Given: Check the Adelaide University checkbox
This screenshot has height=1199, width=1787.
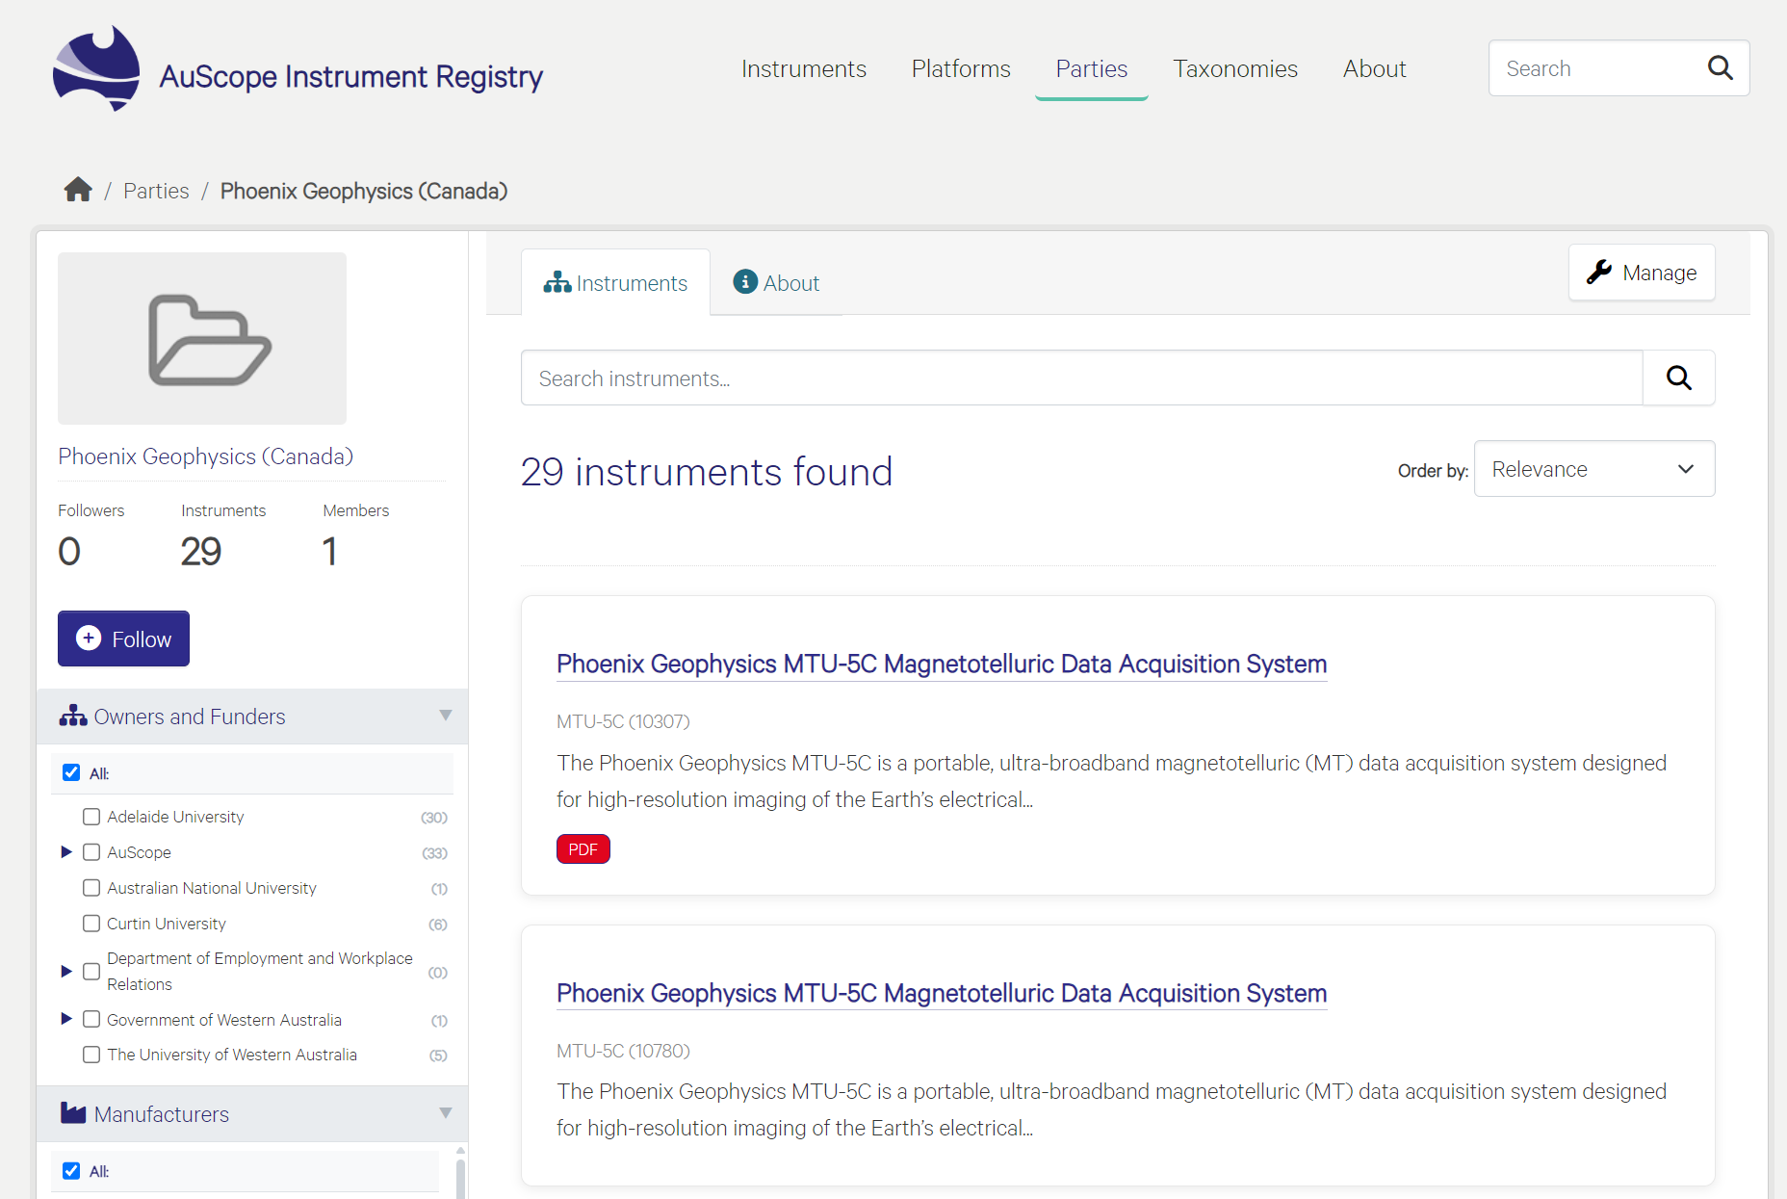Looking at the screenshot, I should [x=91, y=817].
